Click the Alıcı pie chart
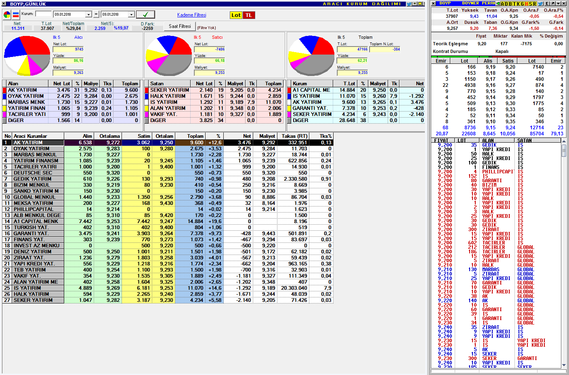The width and height of the screenshot is (569, 375). pos(27,55)
